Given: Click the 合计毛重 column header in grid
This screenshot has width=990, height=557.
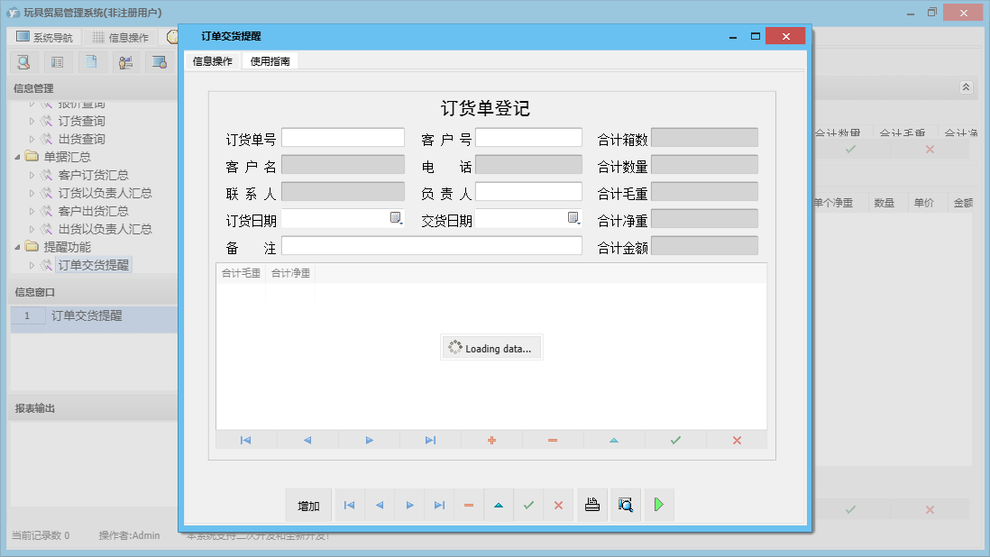Looking at the screenshot, I should click(241, 273).
